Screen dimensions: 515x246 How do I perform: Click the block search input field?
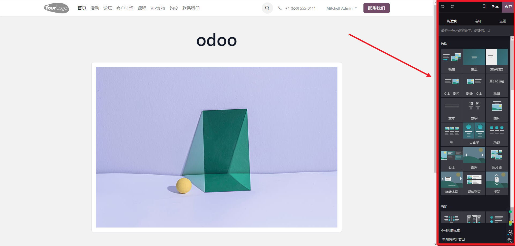[x=474, y=31]
